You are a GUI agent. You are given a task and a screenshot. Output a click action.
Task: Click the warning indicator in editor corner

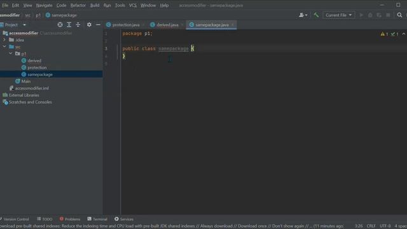click(x=384, y=34)
